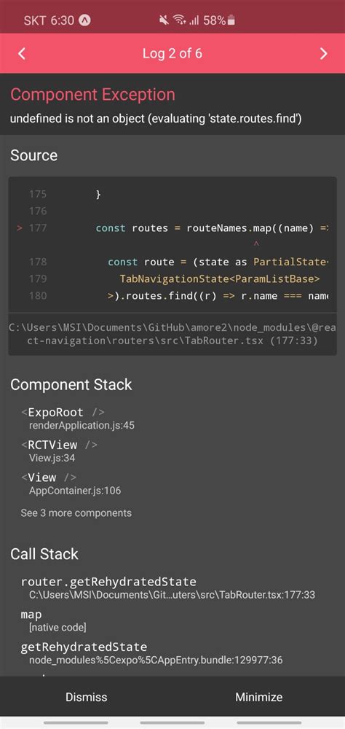Expand See 3 more components

click(76, 512)
